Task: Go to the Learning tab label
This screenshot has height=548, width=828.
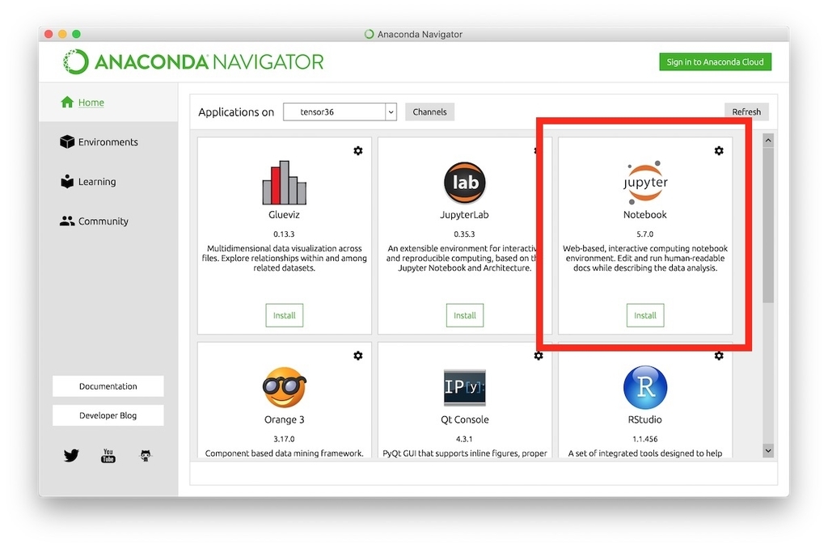Action: 97,182
